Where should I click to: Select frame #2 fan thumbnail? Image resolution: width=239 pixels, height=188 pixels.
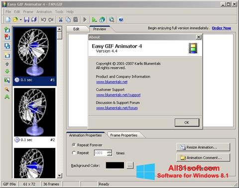click(35, 112)
